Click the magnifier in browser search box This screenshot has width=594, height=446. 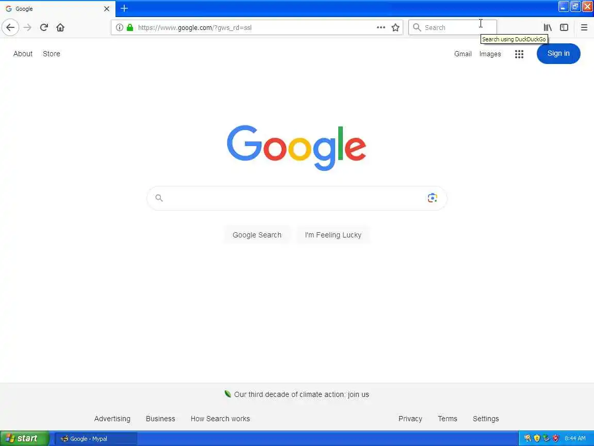[417, 27]
